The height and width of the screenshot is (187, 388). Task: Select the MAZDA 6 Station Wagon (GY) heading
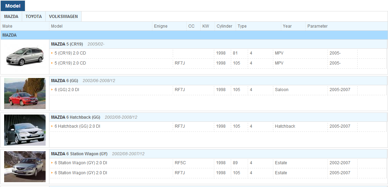[79, 154]
